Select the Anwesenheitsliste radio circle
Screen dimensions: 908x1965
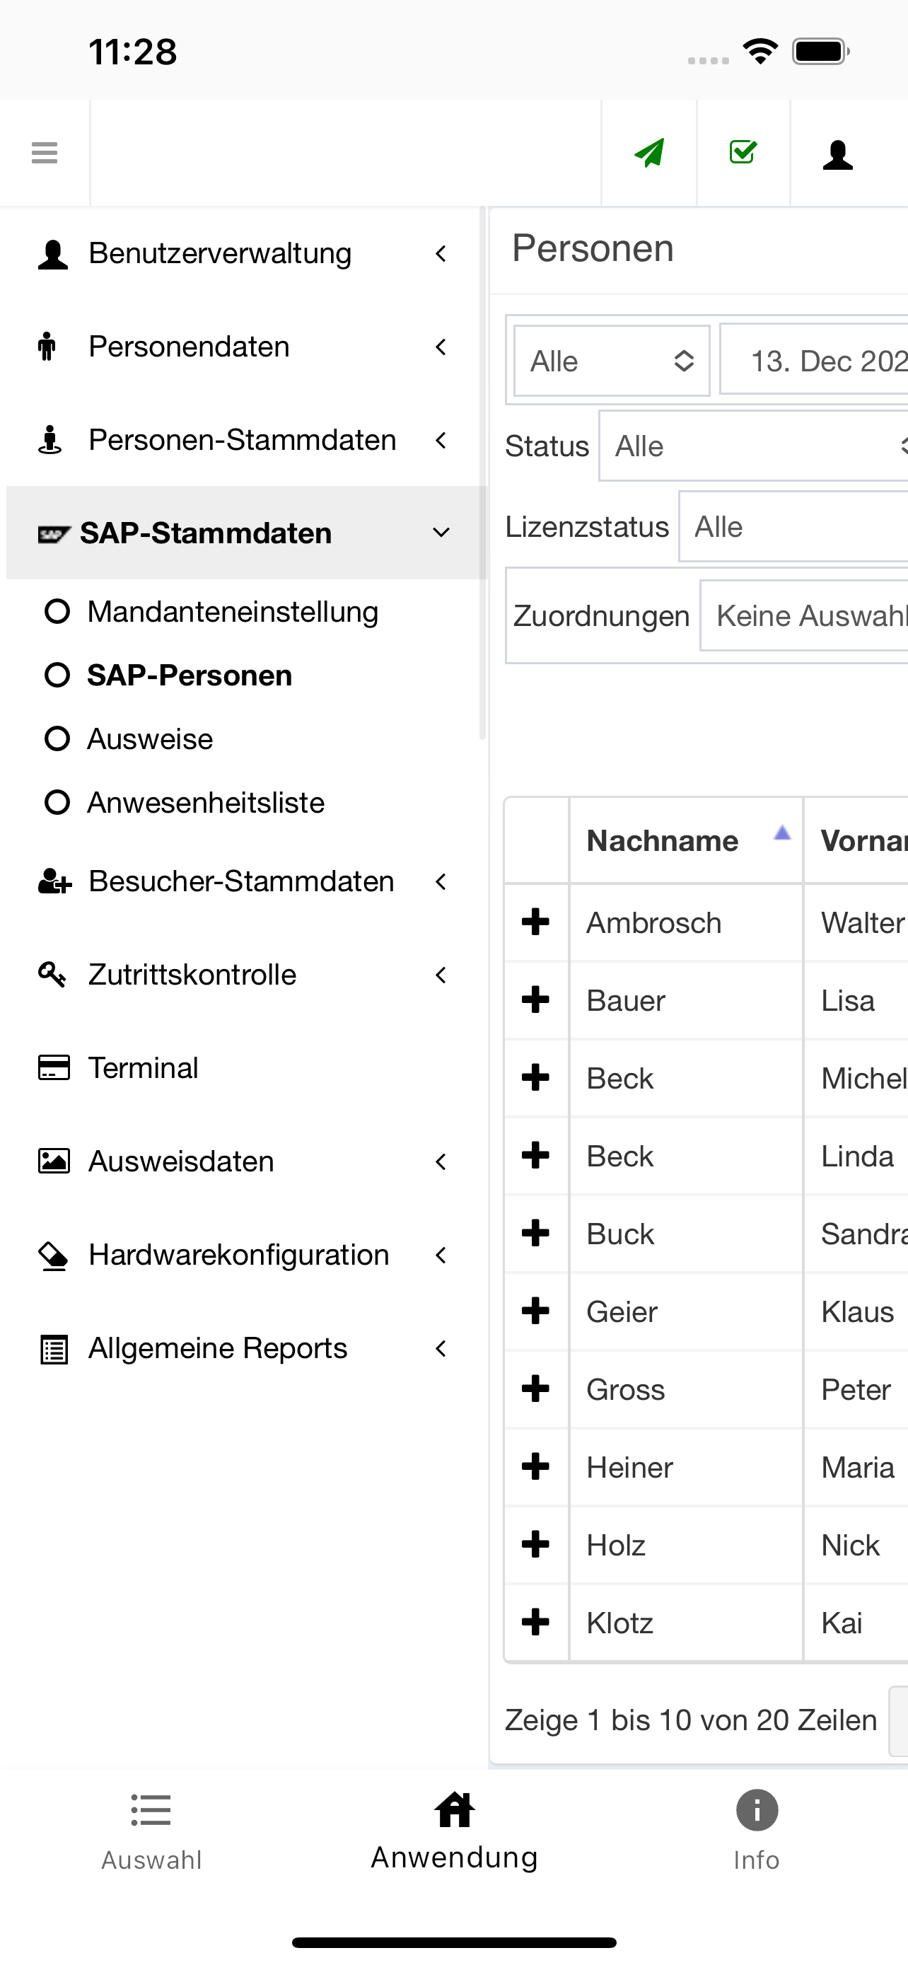click(57, 801)
